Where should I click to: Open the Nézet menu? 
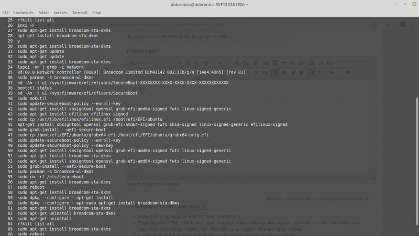click(x=43, y=13)
